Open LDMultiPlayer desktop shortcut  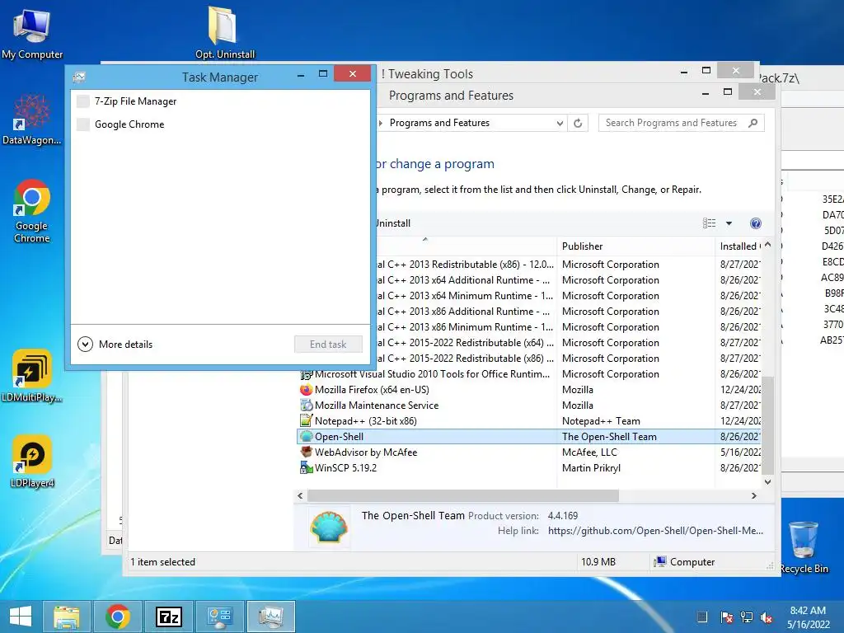(x=32, y=376)
